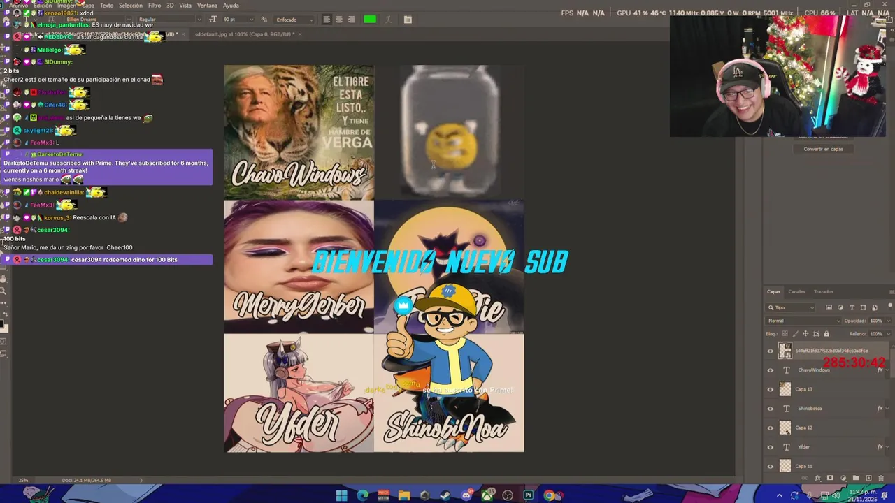
Task: Click the Relleno 100% field
Action: pos(875,334)
